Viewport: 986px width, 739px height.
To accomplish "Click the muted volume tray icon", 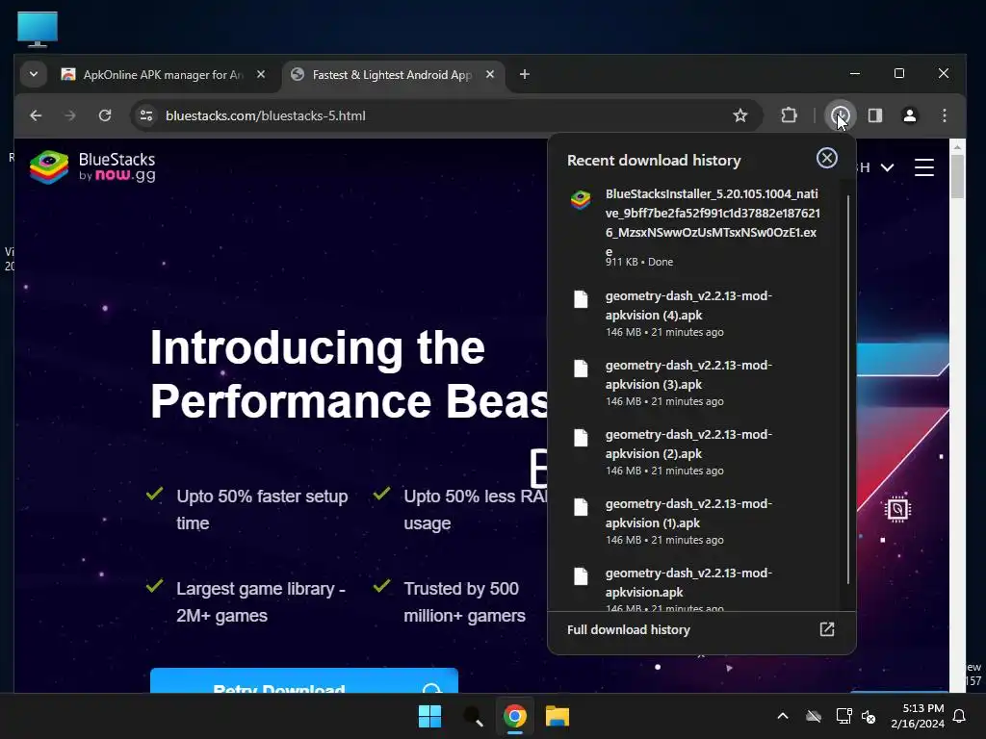I will click(x=869, y=716).
